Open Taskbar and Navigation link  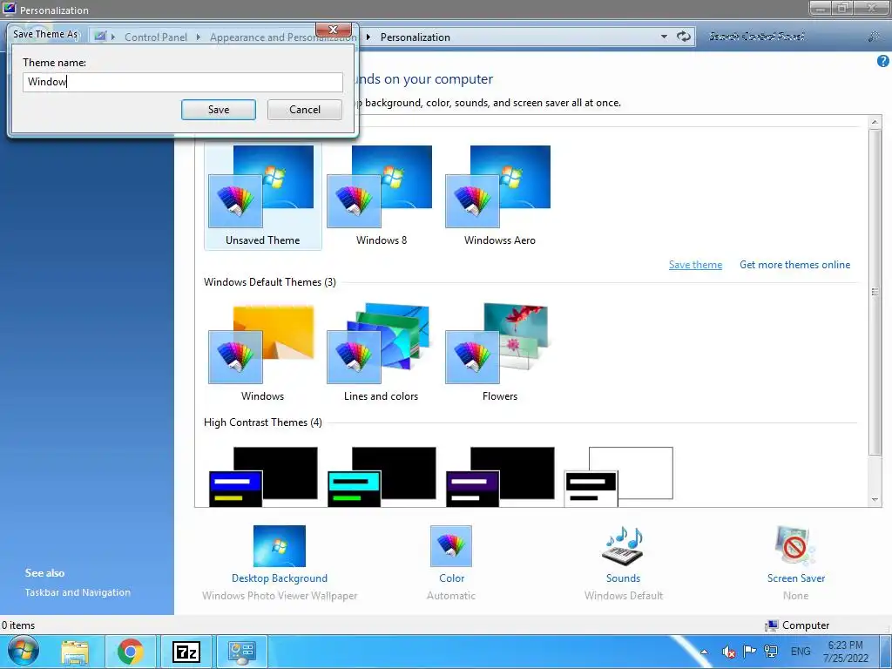(x=78, y=592)
